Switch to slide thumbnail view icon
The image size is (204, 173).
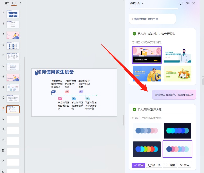(x=14, y=3)
